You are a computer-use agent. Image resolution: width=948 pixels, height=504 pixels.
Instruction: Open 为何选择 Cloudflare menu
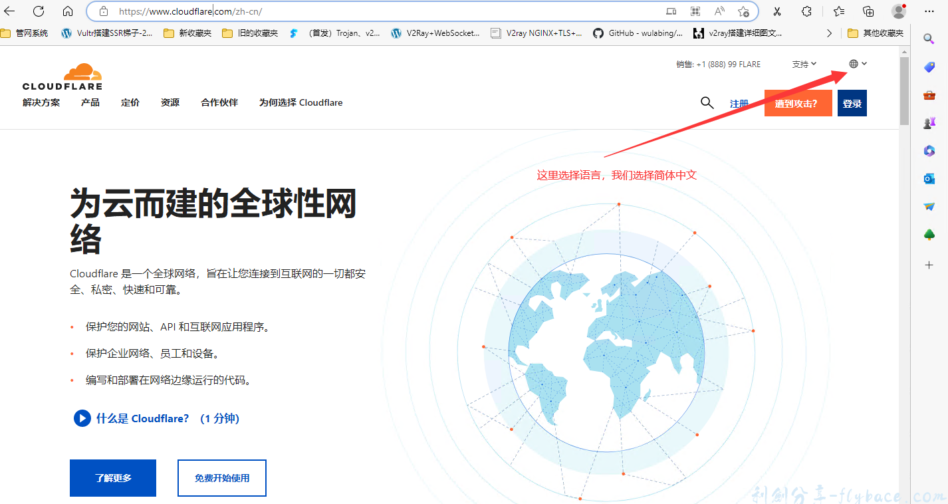point(301,102)
